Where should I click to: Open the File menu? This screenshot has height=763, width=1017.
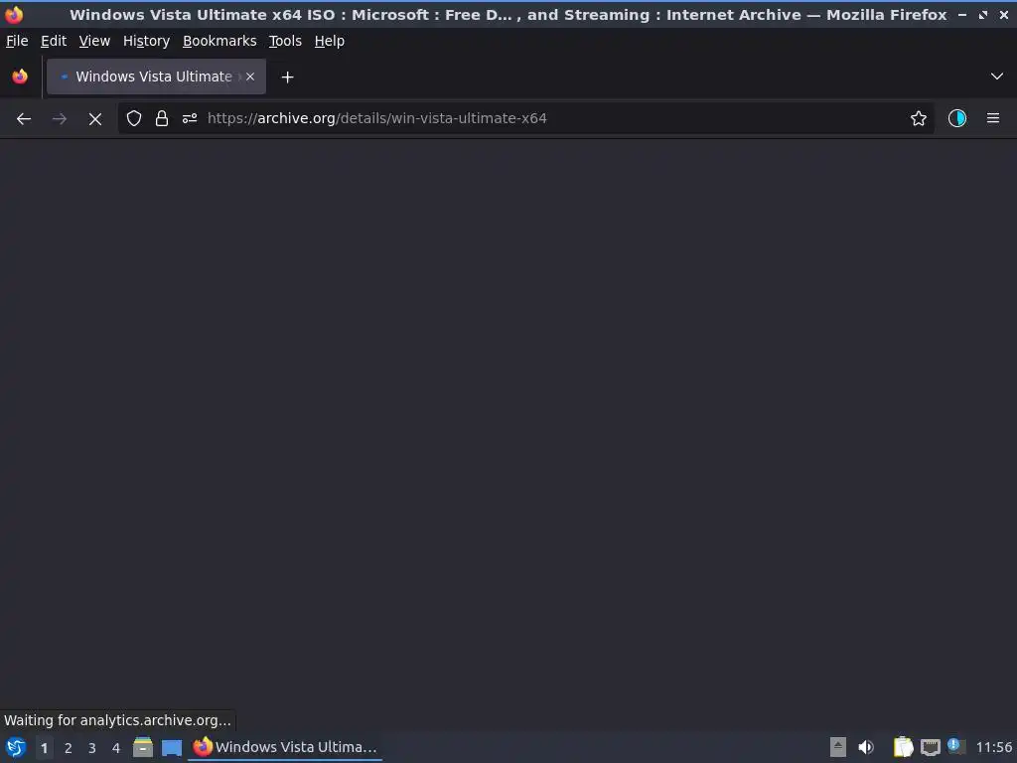click(17, 41)
